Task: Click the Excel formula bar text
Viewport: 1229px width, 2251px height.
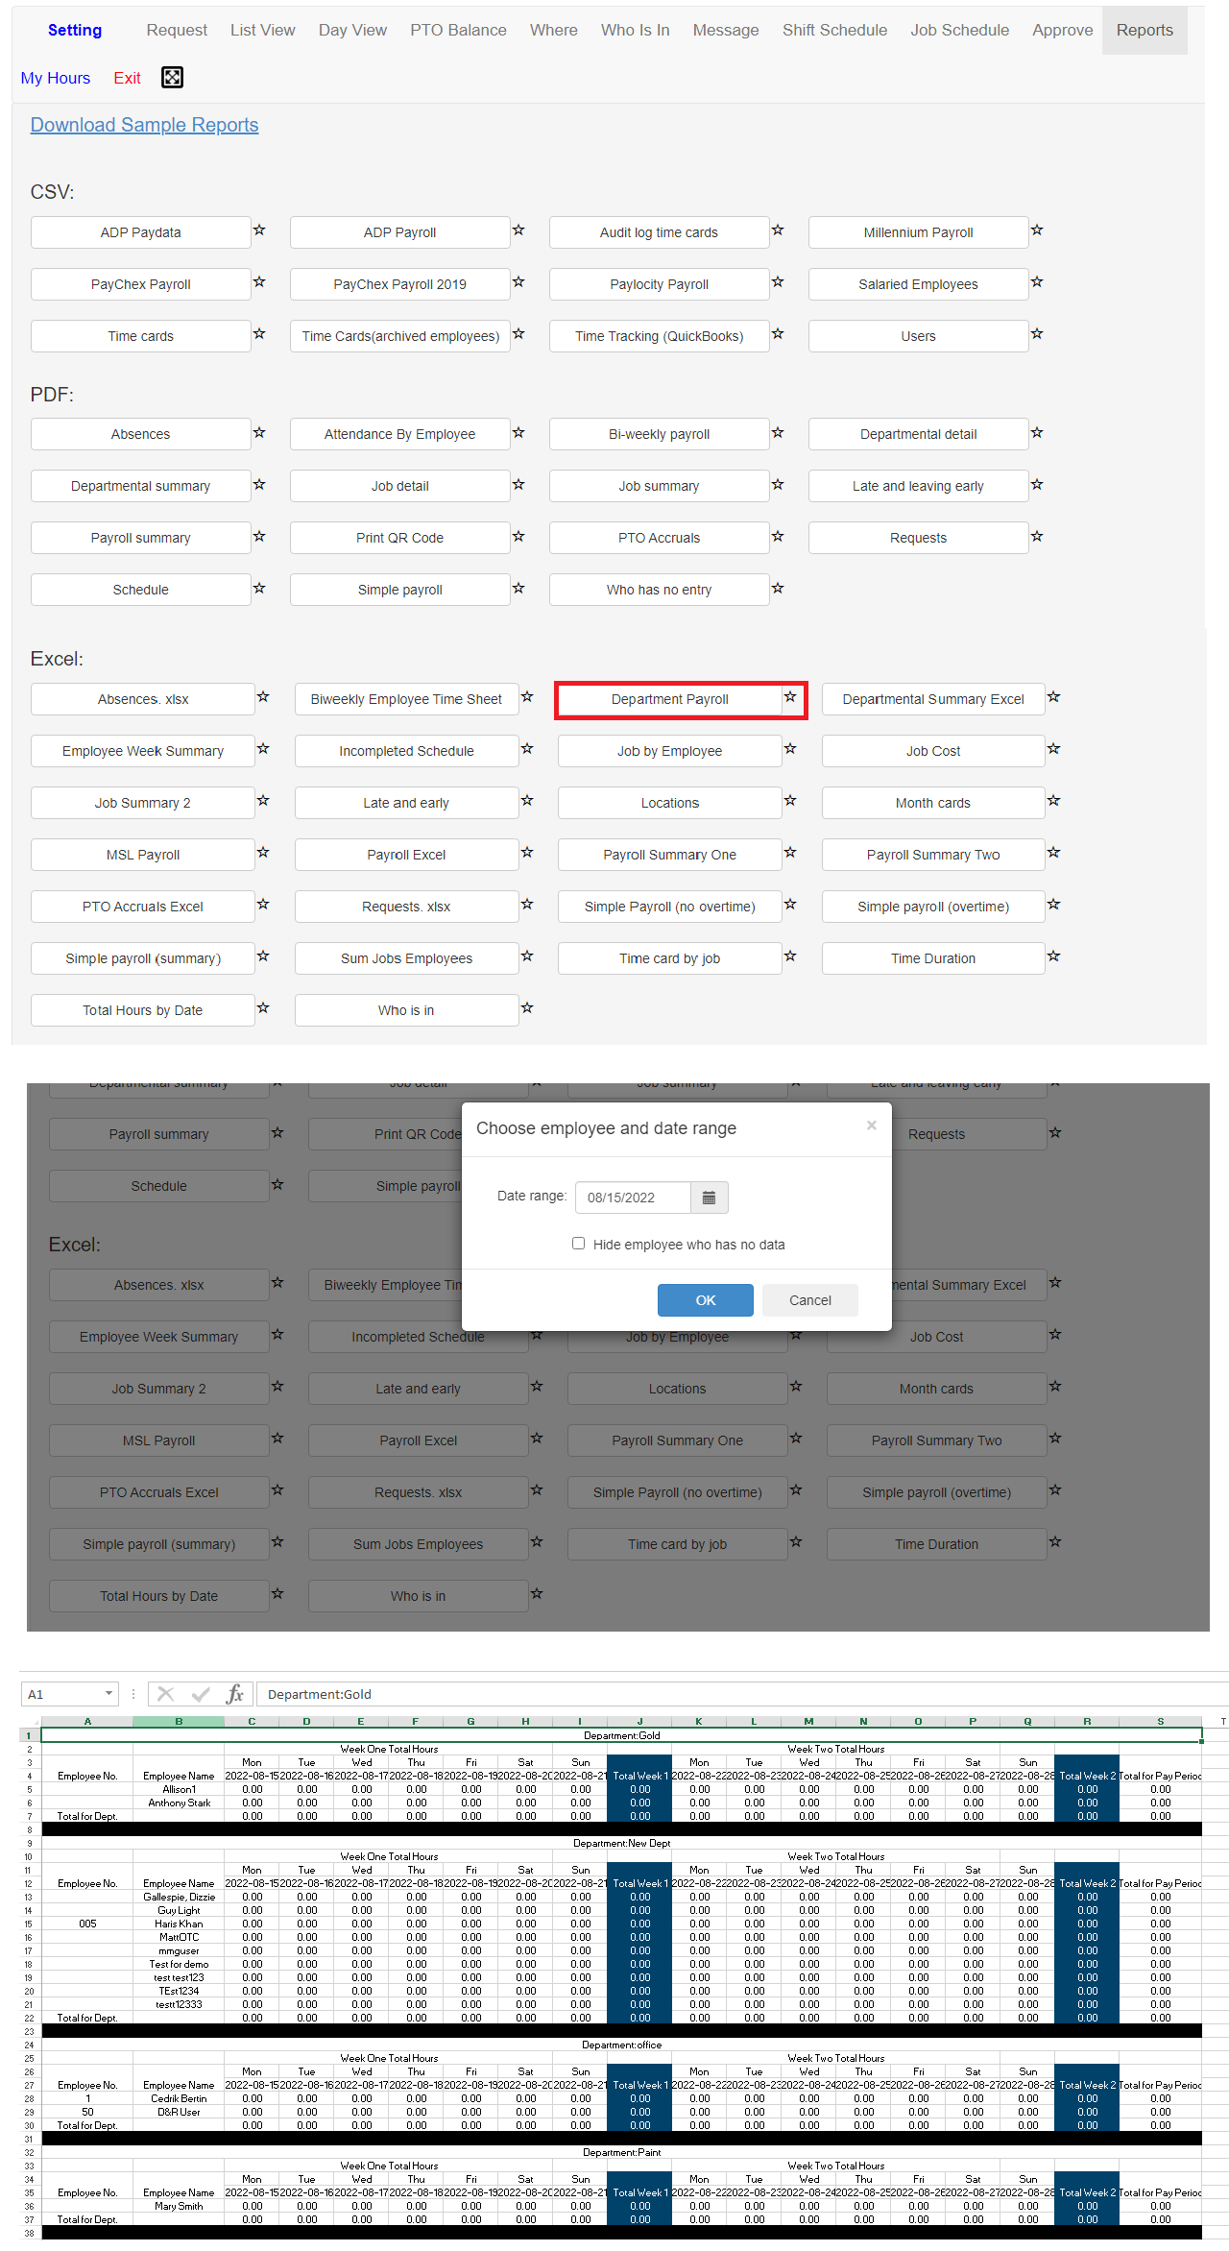Action: tap(320, 1694)
